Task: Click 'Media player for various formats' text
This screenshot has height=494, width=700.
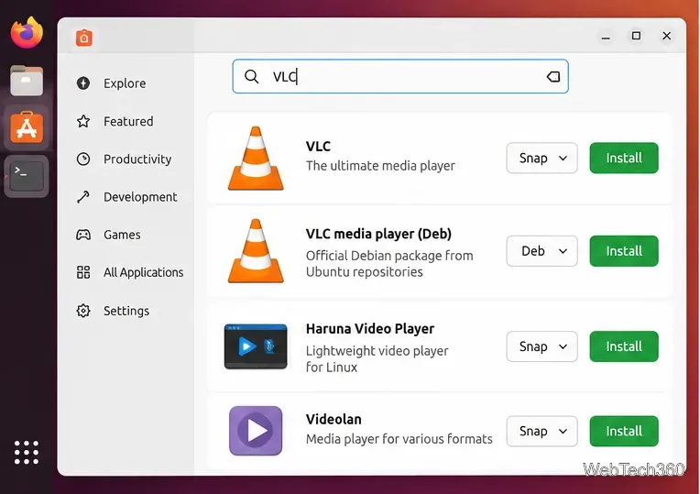Action: [399, 439]
